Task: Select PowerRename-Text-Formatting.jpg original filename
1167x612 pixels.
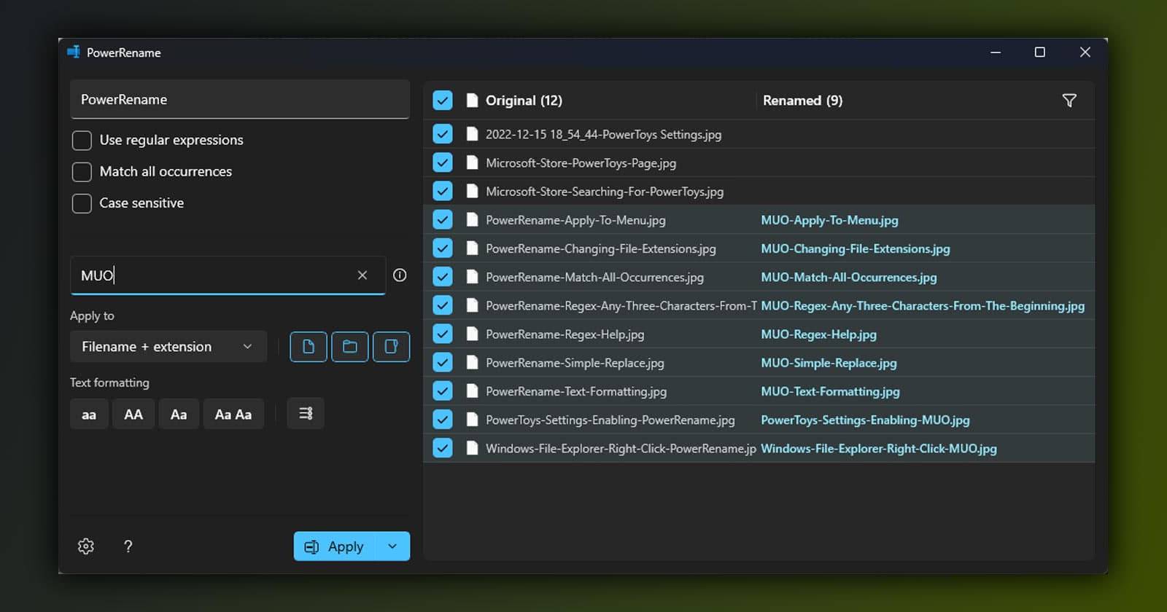Action: [576, 391]
